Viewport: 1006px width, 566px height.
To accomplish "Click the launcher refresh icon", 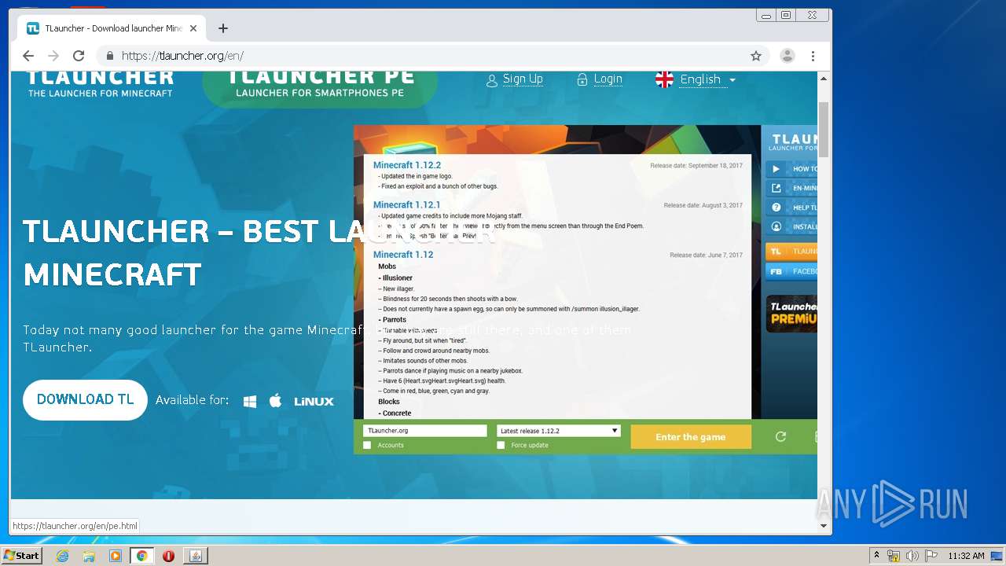I will point(780,437).
